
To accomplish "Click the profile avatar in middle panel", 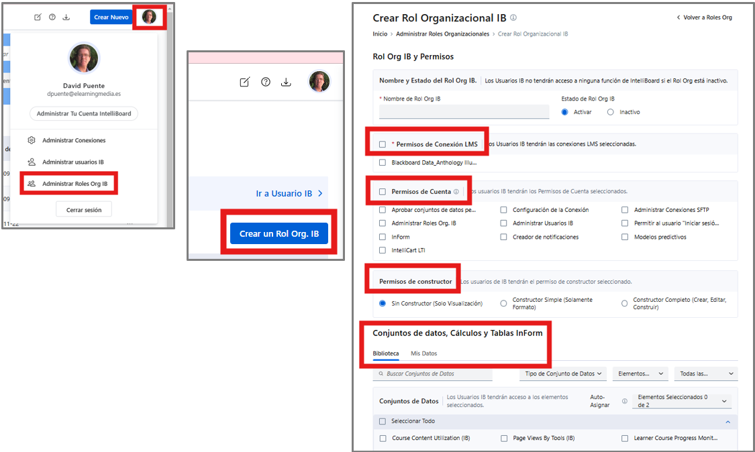I will 319,81.
